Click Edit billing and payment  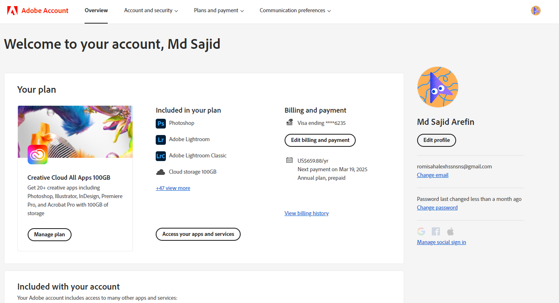(x=320, y=140)
